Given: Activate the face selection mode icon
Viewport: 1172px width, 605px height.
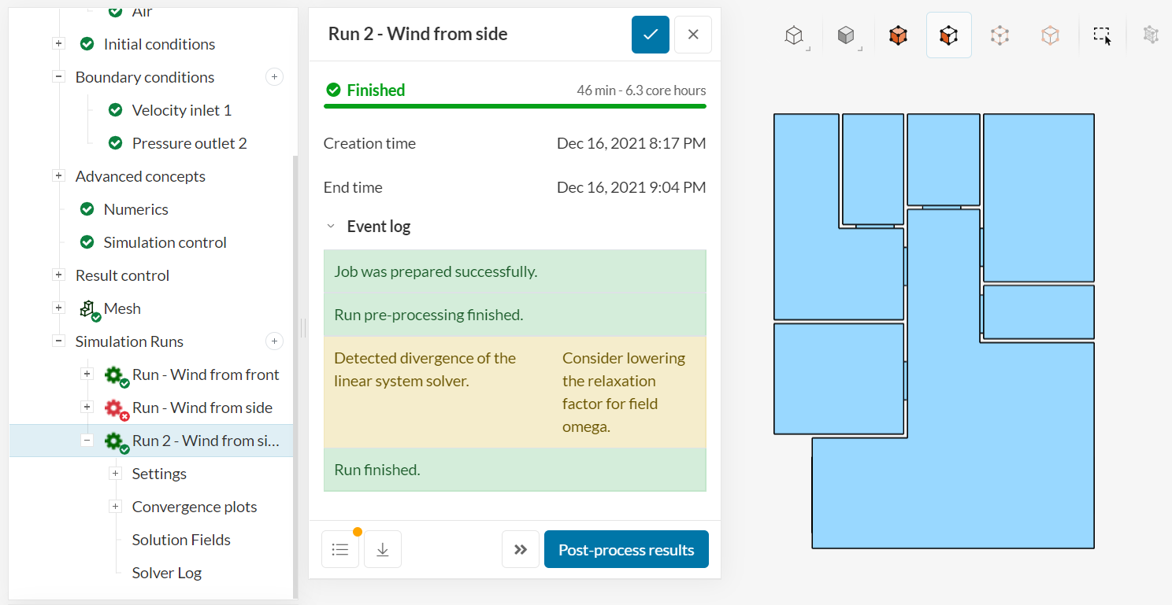Looking at the screenshot, I should click(x=948, y=35).
